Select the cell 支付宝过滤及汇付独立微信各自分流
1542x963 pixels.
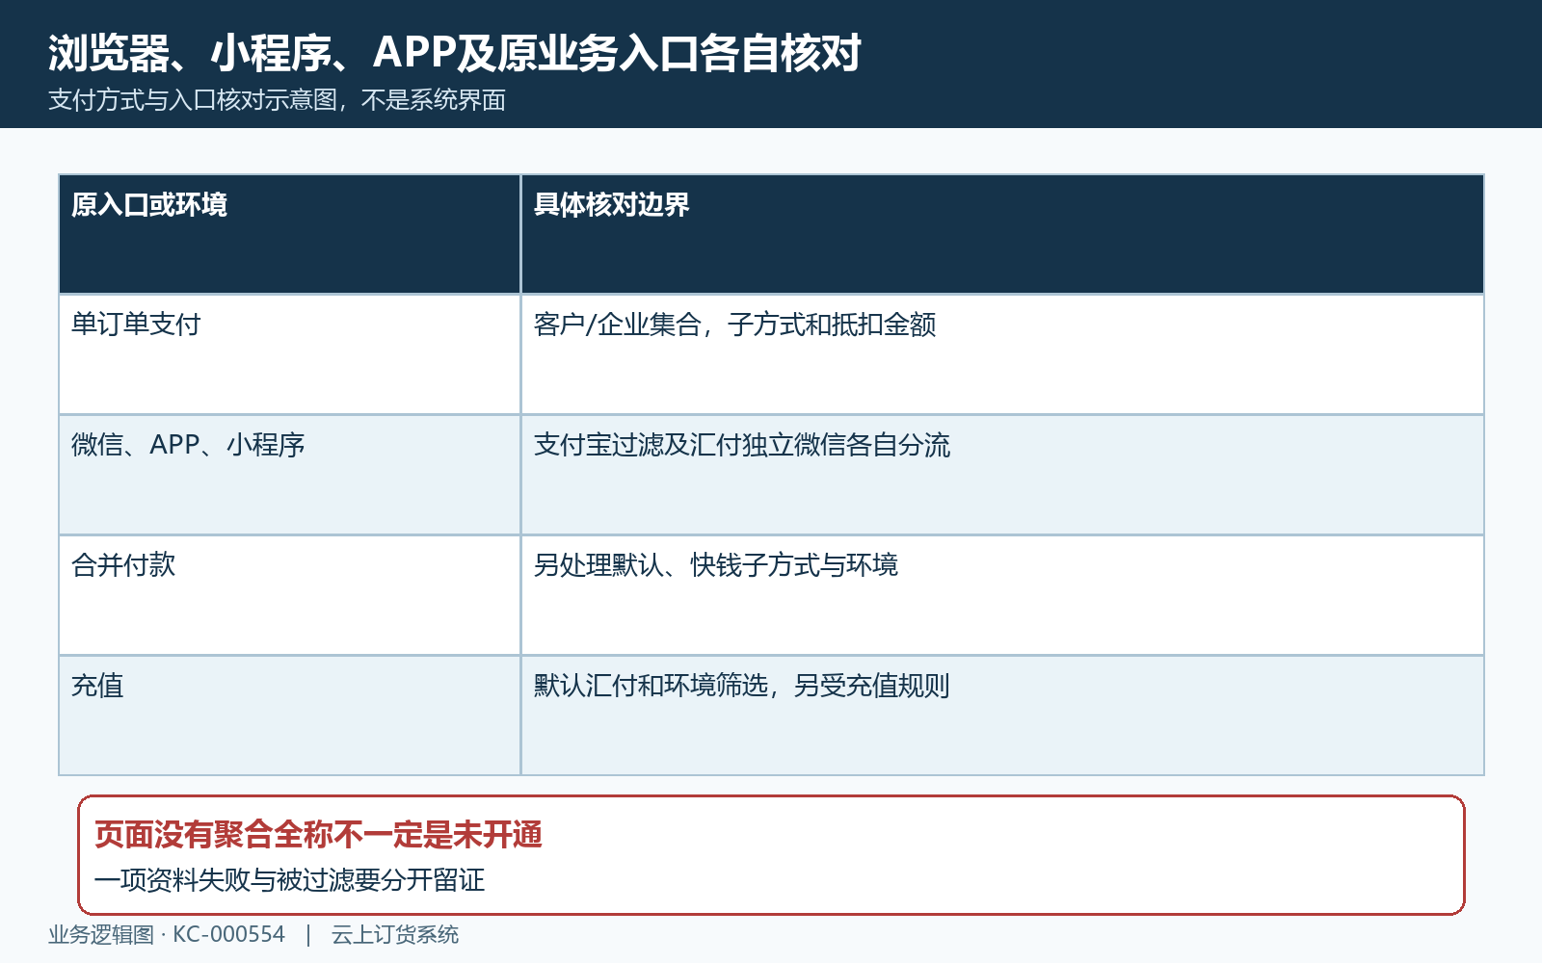tap(1002, 475)
